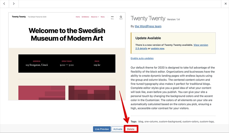The width and height of the screenshot is (229, 133).
Task: Open the WordPress team author link
Action: point(148,26)
